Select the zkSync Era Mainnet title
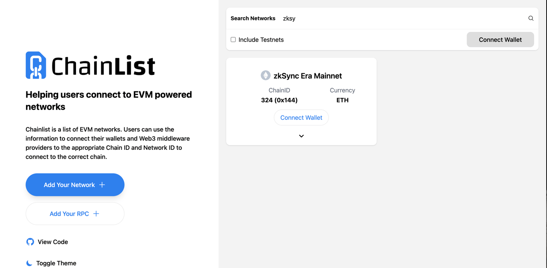 [x=308, y=76]
